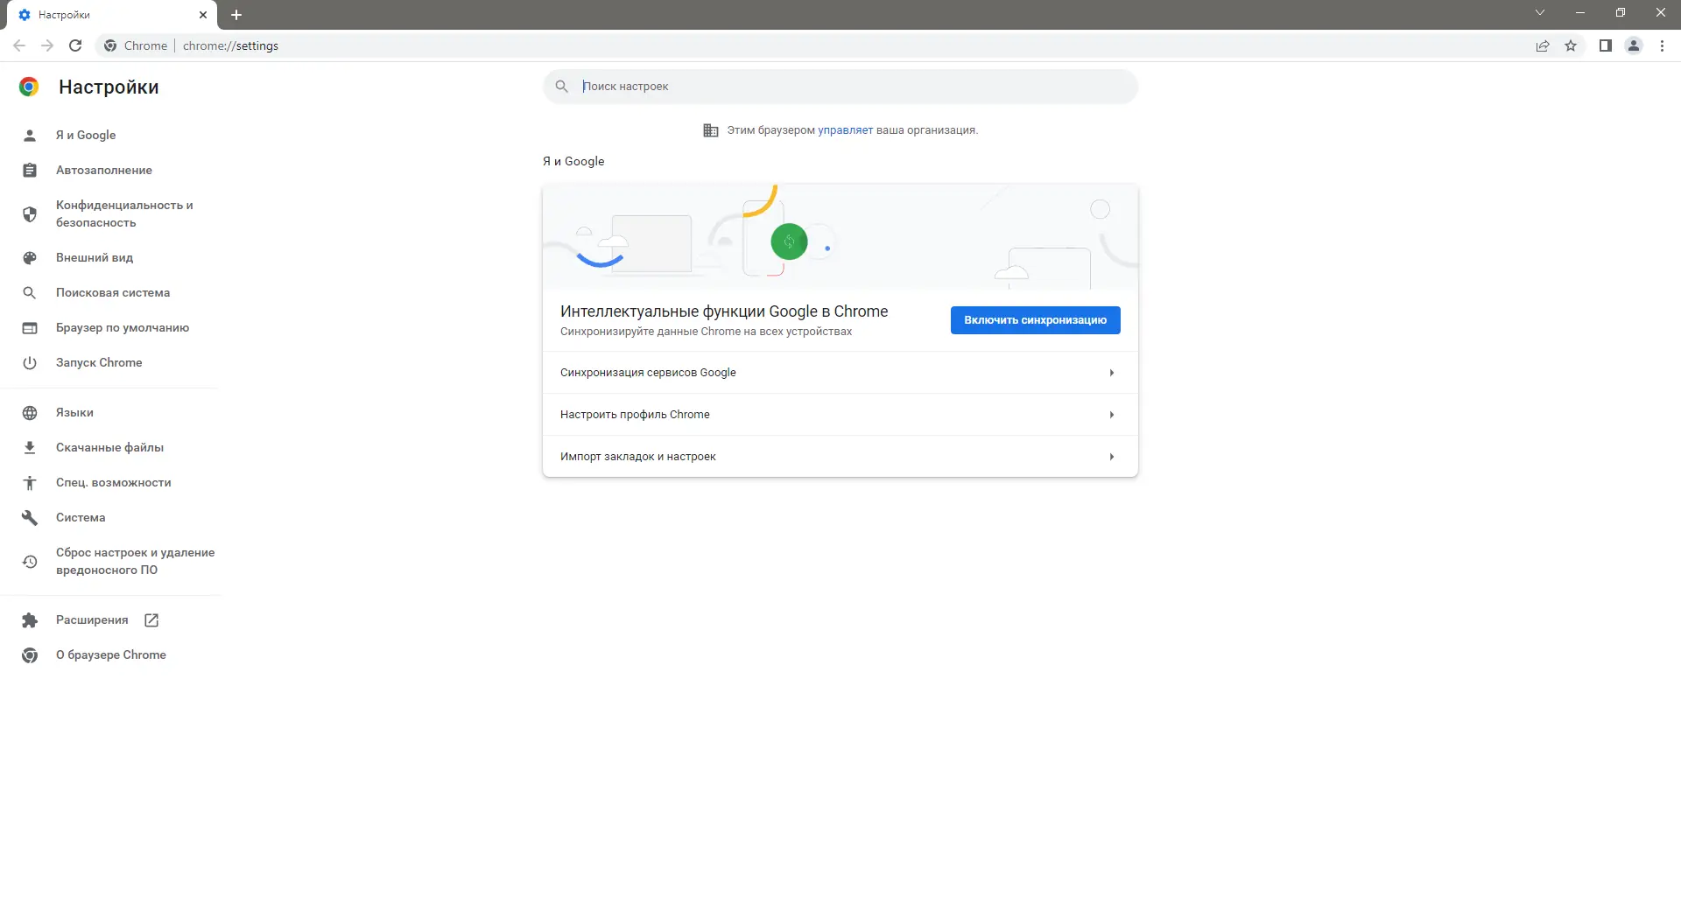Click the Поиск настроек search field

pyautogui.click(x=840, y=87)
